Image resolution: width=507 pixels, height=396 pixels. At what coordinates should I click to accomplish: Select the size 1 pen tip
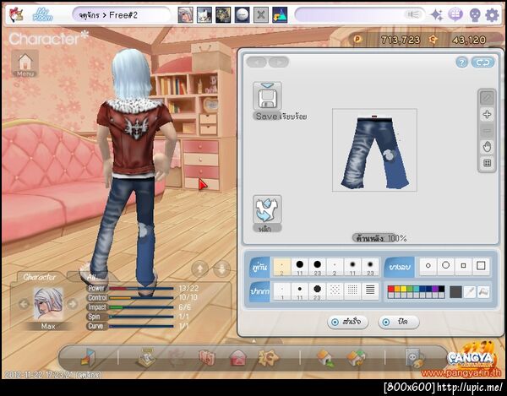click(282, 291)
